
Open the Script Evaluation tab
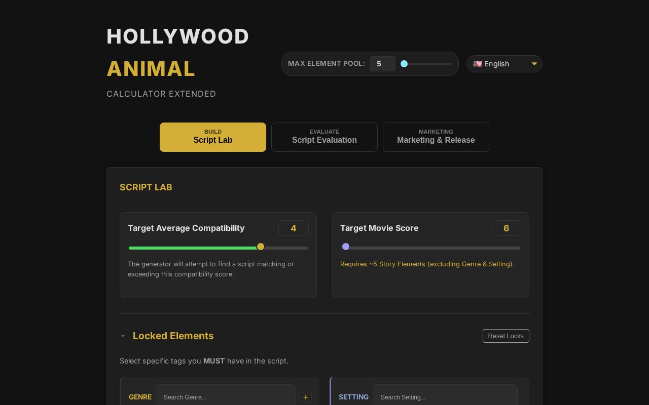tap(324, 137)
